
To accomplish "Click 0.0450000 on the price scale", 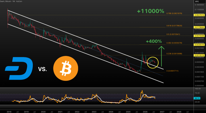I will point(199,18).
